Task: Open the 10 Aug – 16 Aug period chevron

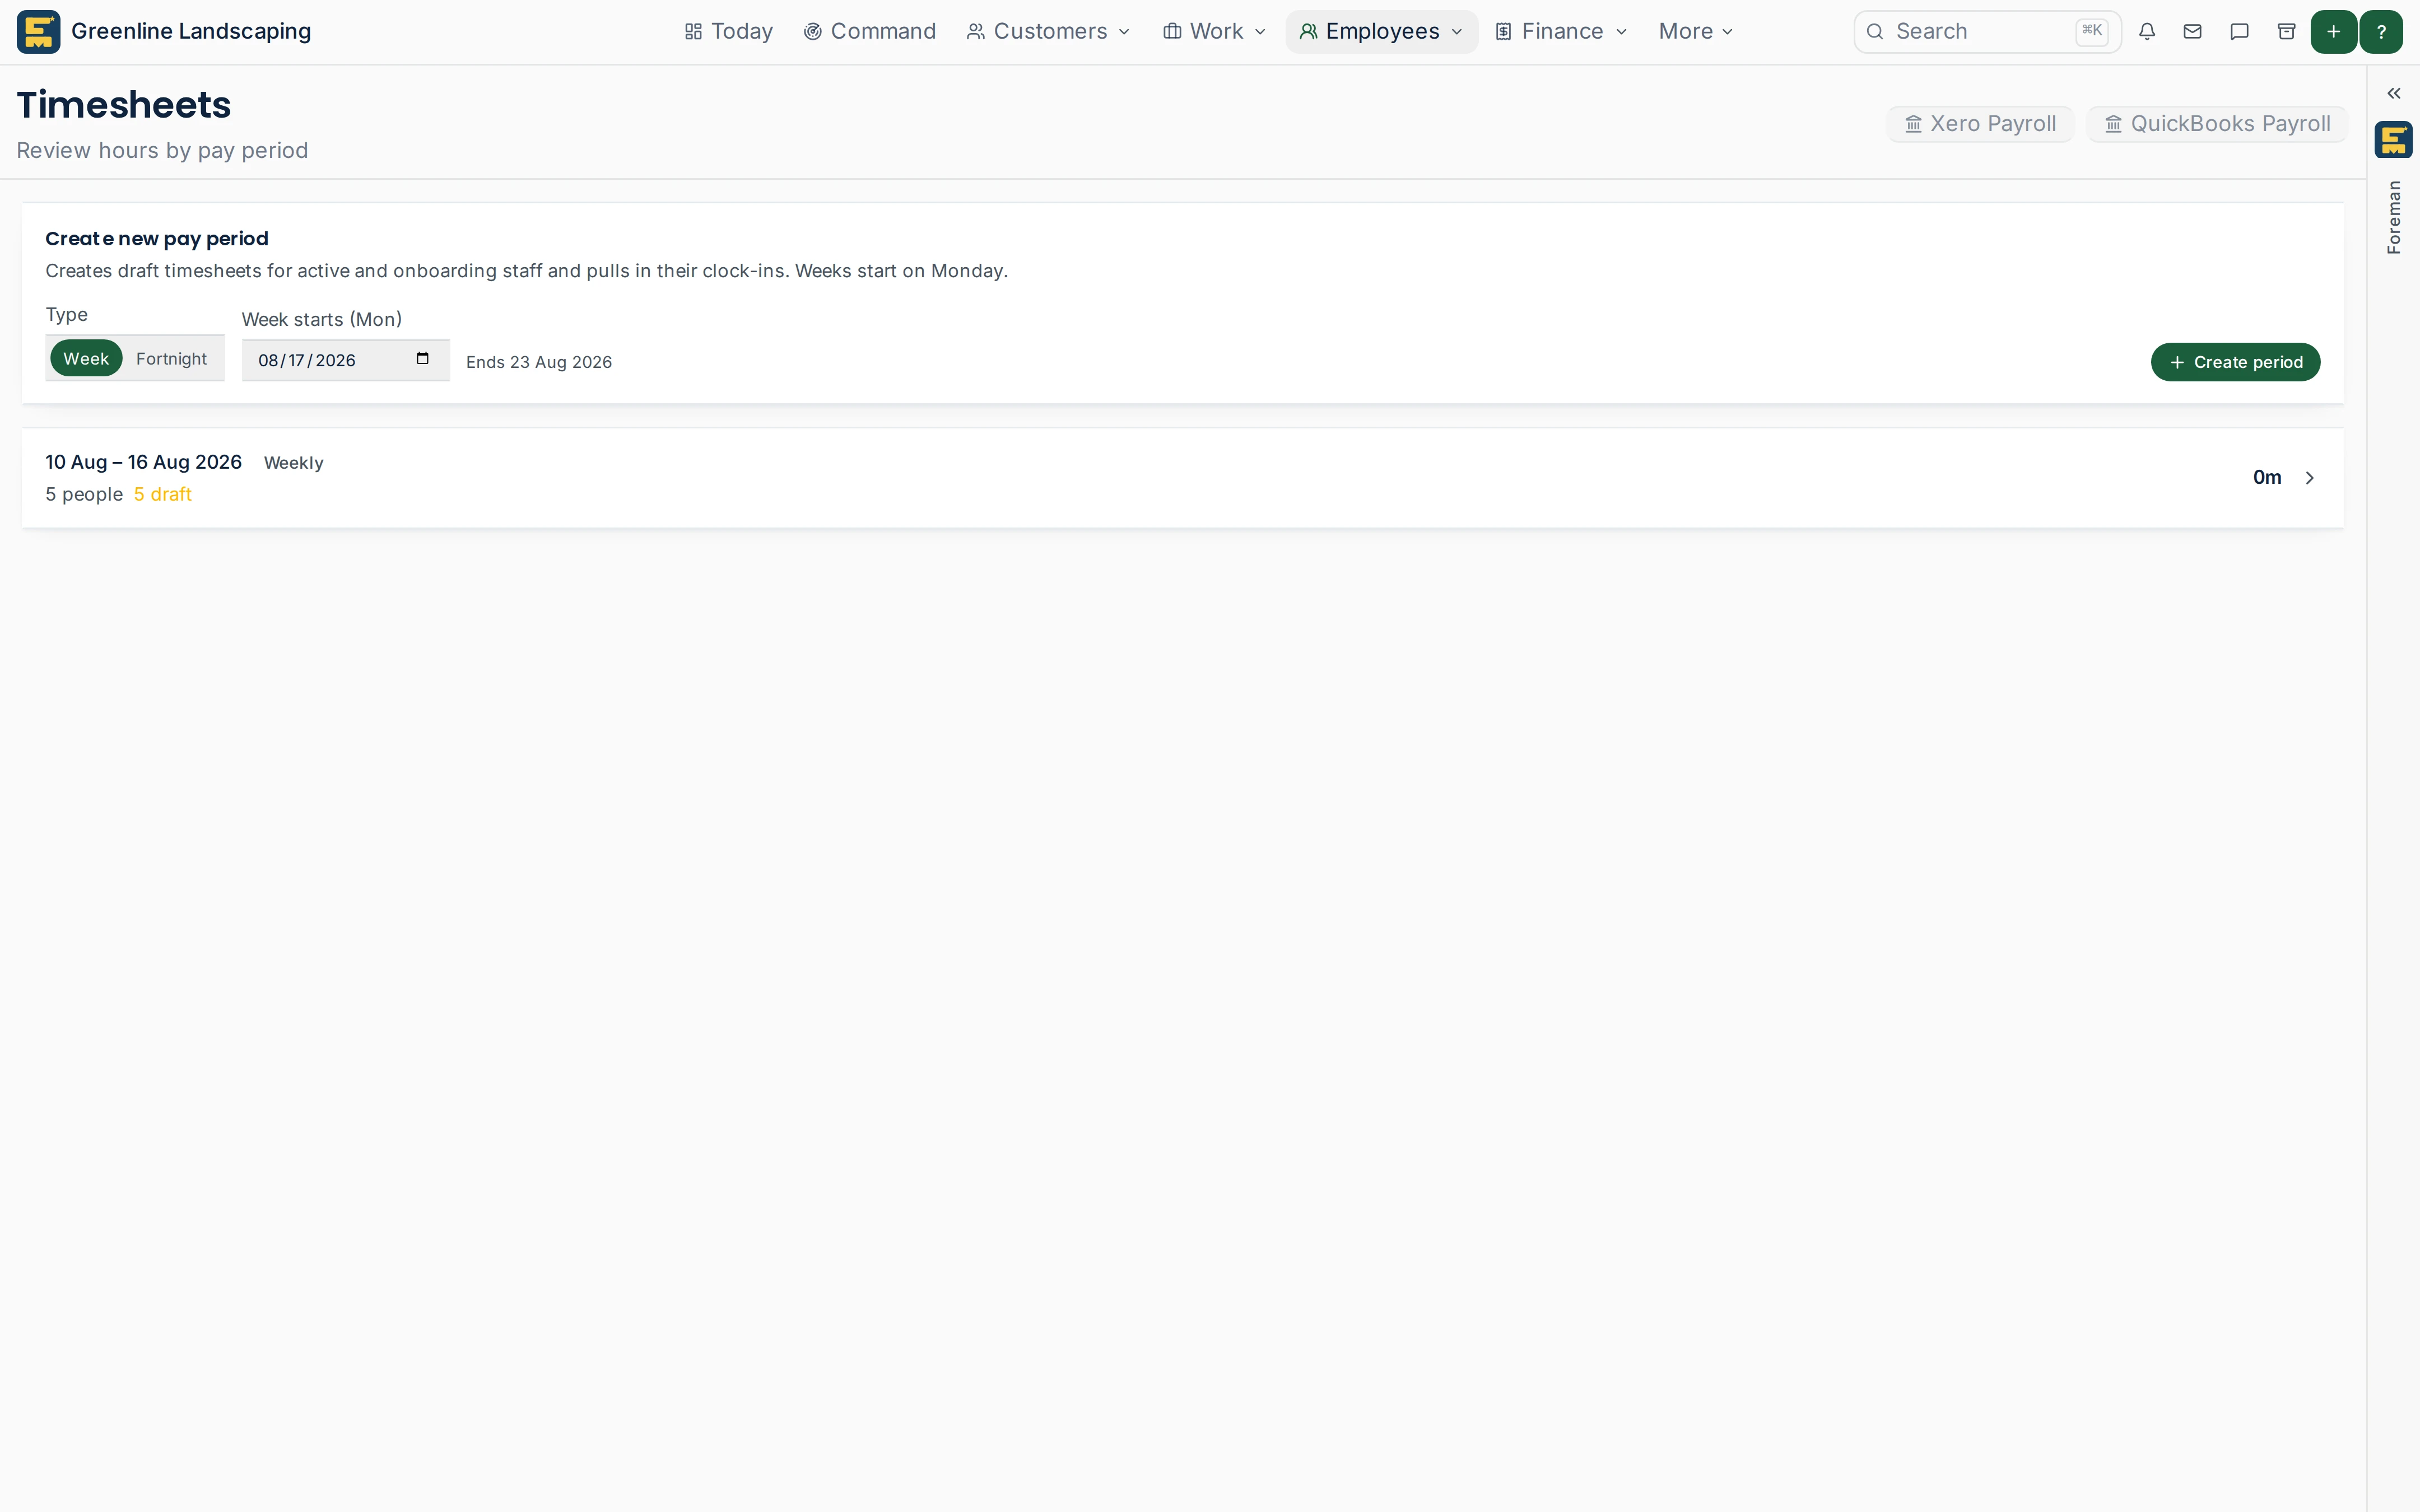Action: [2310, 478]
